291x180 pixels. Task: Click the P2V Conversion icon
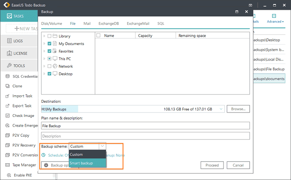(7, 155)
